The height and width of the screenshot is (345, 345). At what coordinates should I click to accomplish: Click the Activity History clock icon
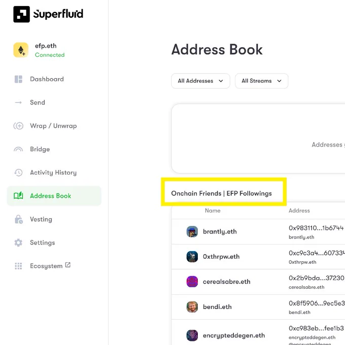tap(18, 172)
